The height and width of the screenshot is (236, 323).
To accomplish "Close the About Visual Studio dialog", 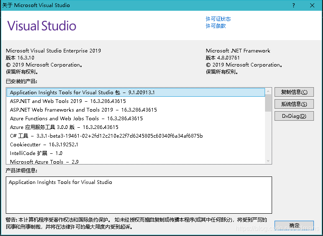I will 312,5.
